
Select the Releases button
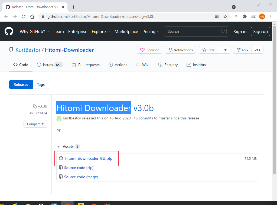pyautogui.click(x=21, y=84)
